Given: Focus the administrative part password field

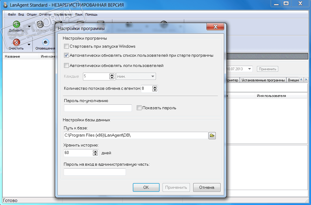Looking at the screenshot, I should [x=95, y=172].
